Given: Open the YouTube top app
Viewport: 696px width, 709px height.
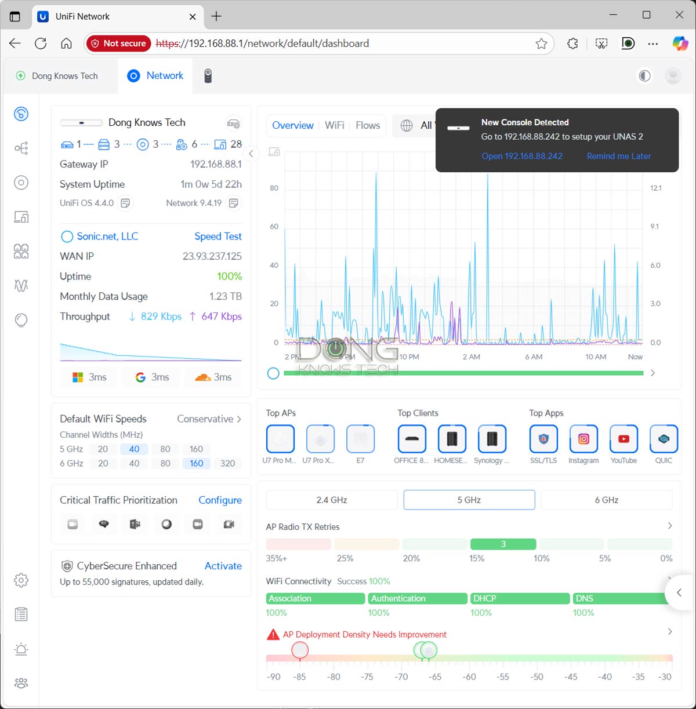Looking at the screenshot, I should (x=623, y=439).
